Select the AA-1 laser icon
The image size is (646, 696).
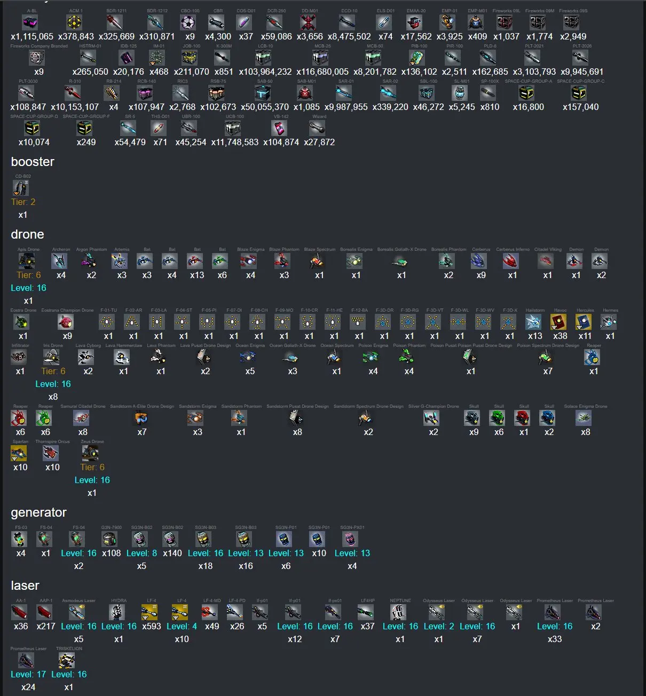coord(19,612)
